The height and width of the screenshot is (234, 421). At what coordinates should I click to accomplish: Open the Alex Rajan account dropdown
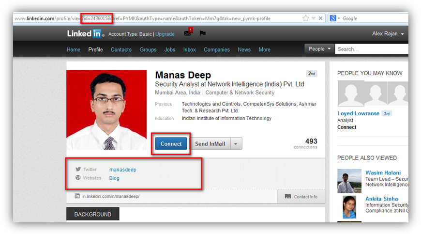(388, 33)
